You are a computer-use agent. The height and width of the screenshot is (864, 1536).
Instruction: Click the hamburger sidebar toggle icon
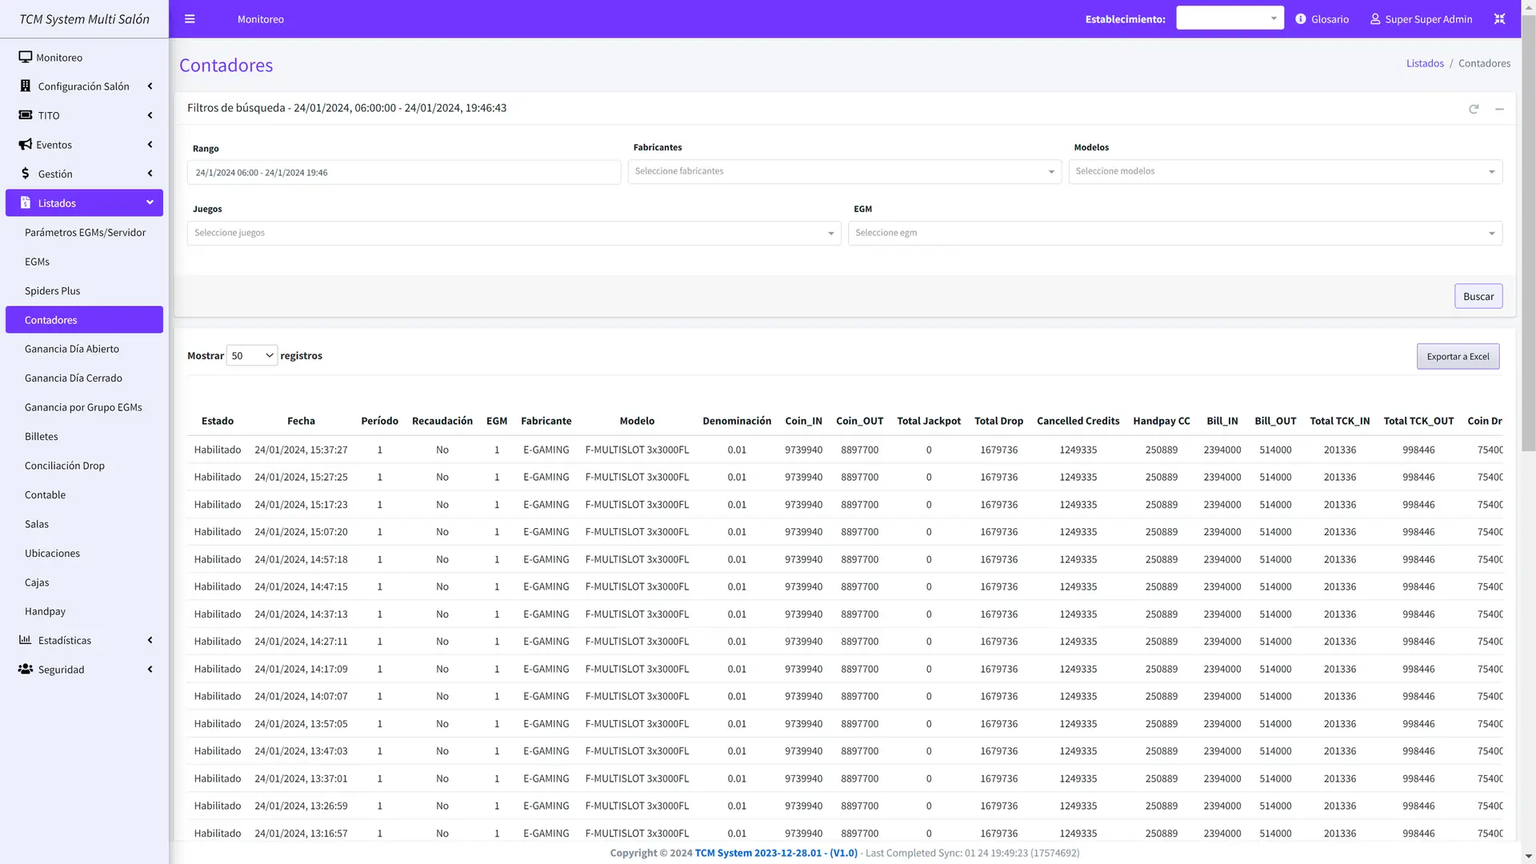coord(190,19)
